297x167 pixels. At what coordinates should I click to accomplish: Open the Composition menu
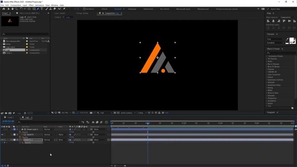[x=16, y=5]
